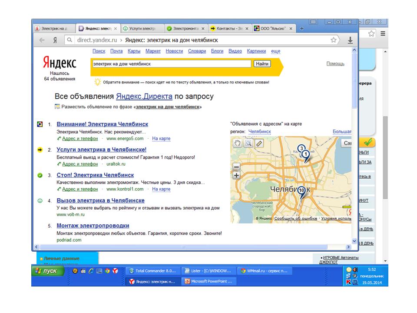417x313 pixels.
Task: Open Новости in Yandex top menu
Action: (174, 51)
